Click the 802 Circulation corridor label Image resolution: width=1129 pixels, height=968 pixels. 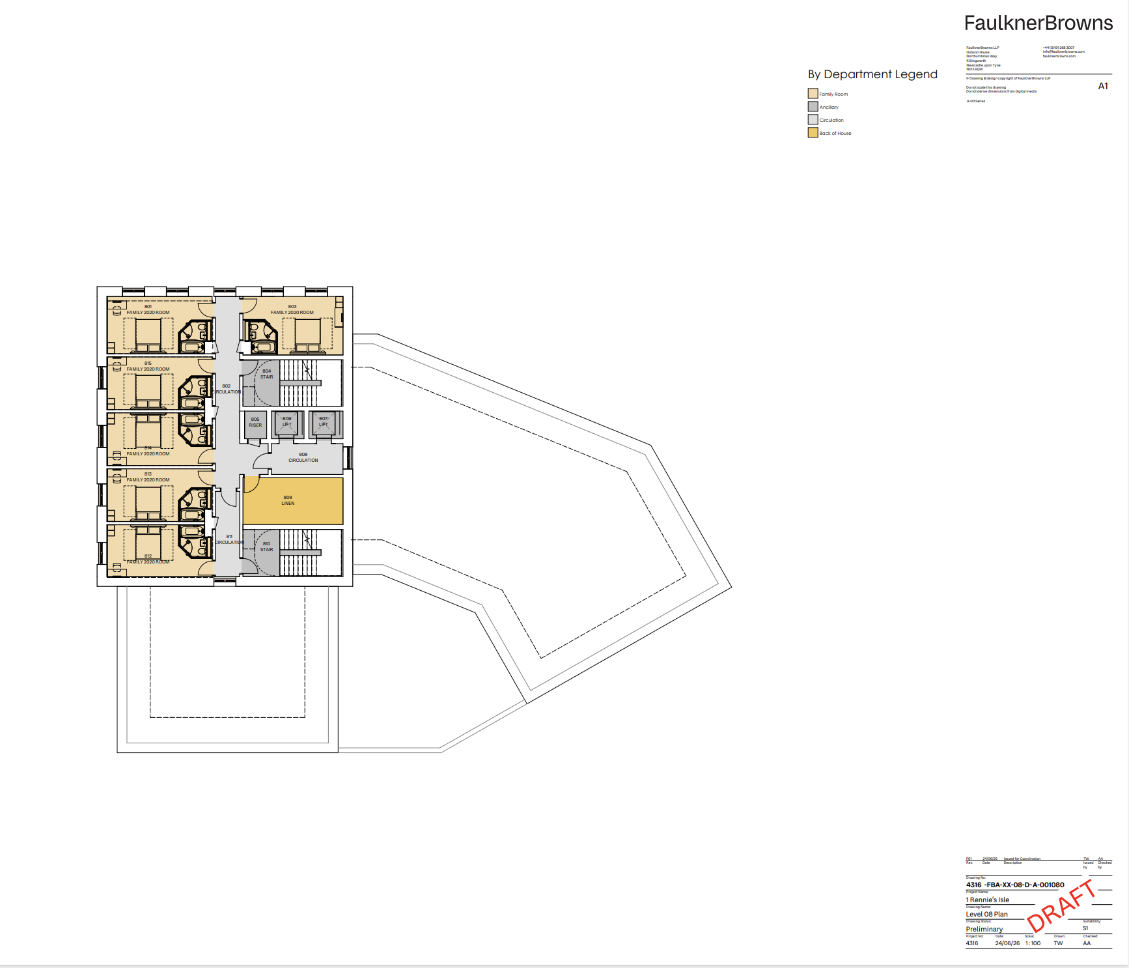click(x=227, y=389)
